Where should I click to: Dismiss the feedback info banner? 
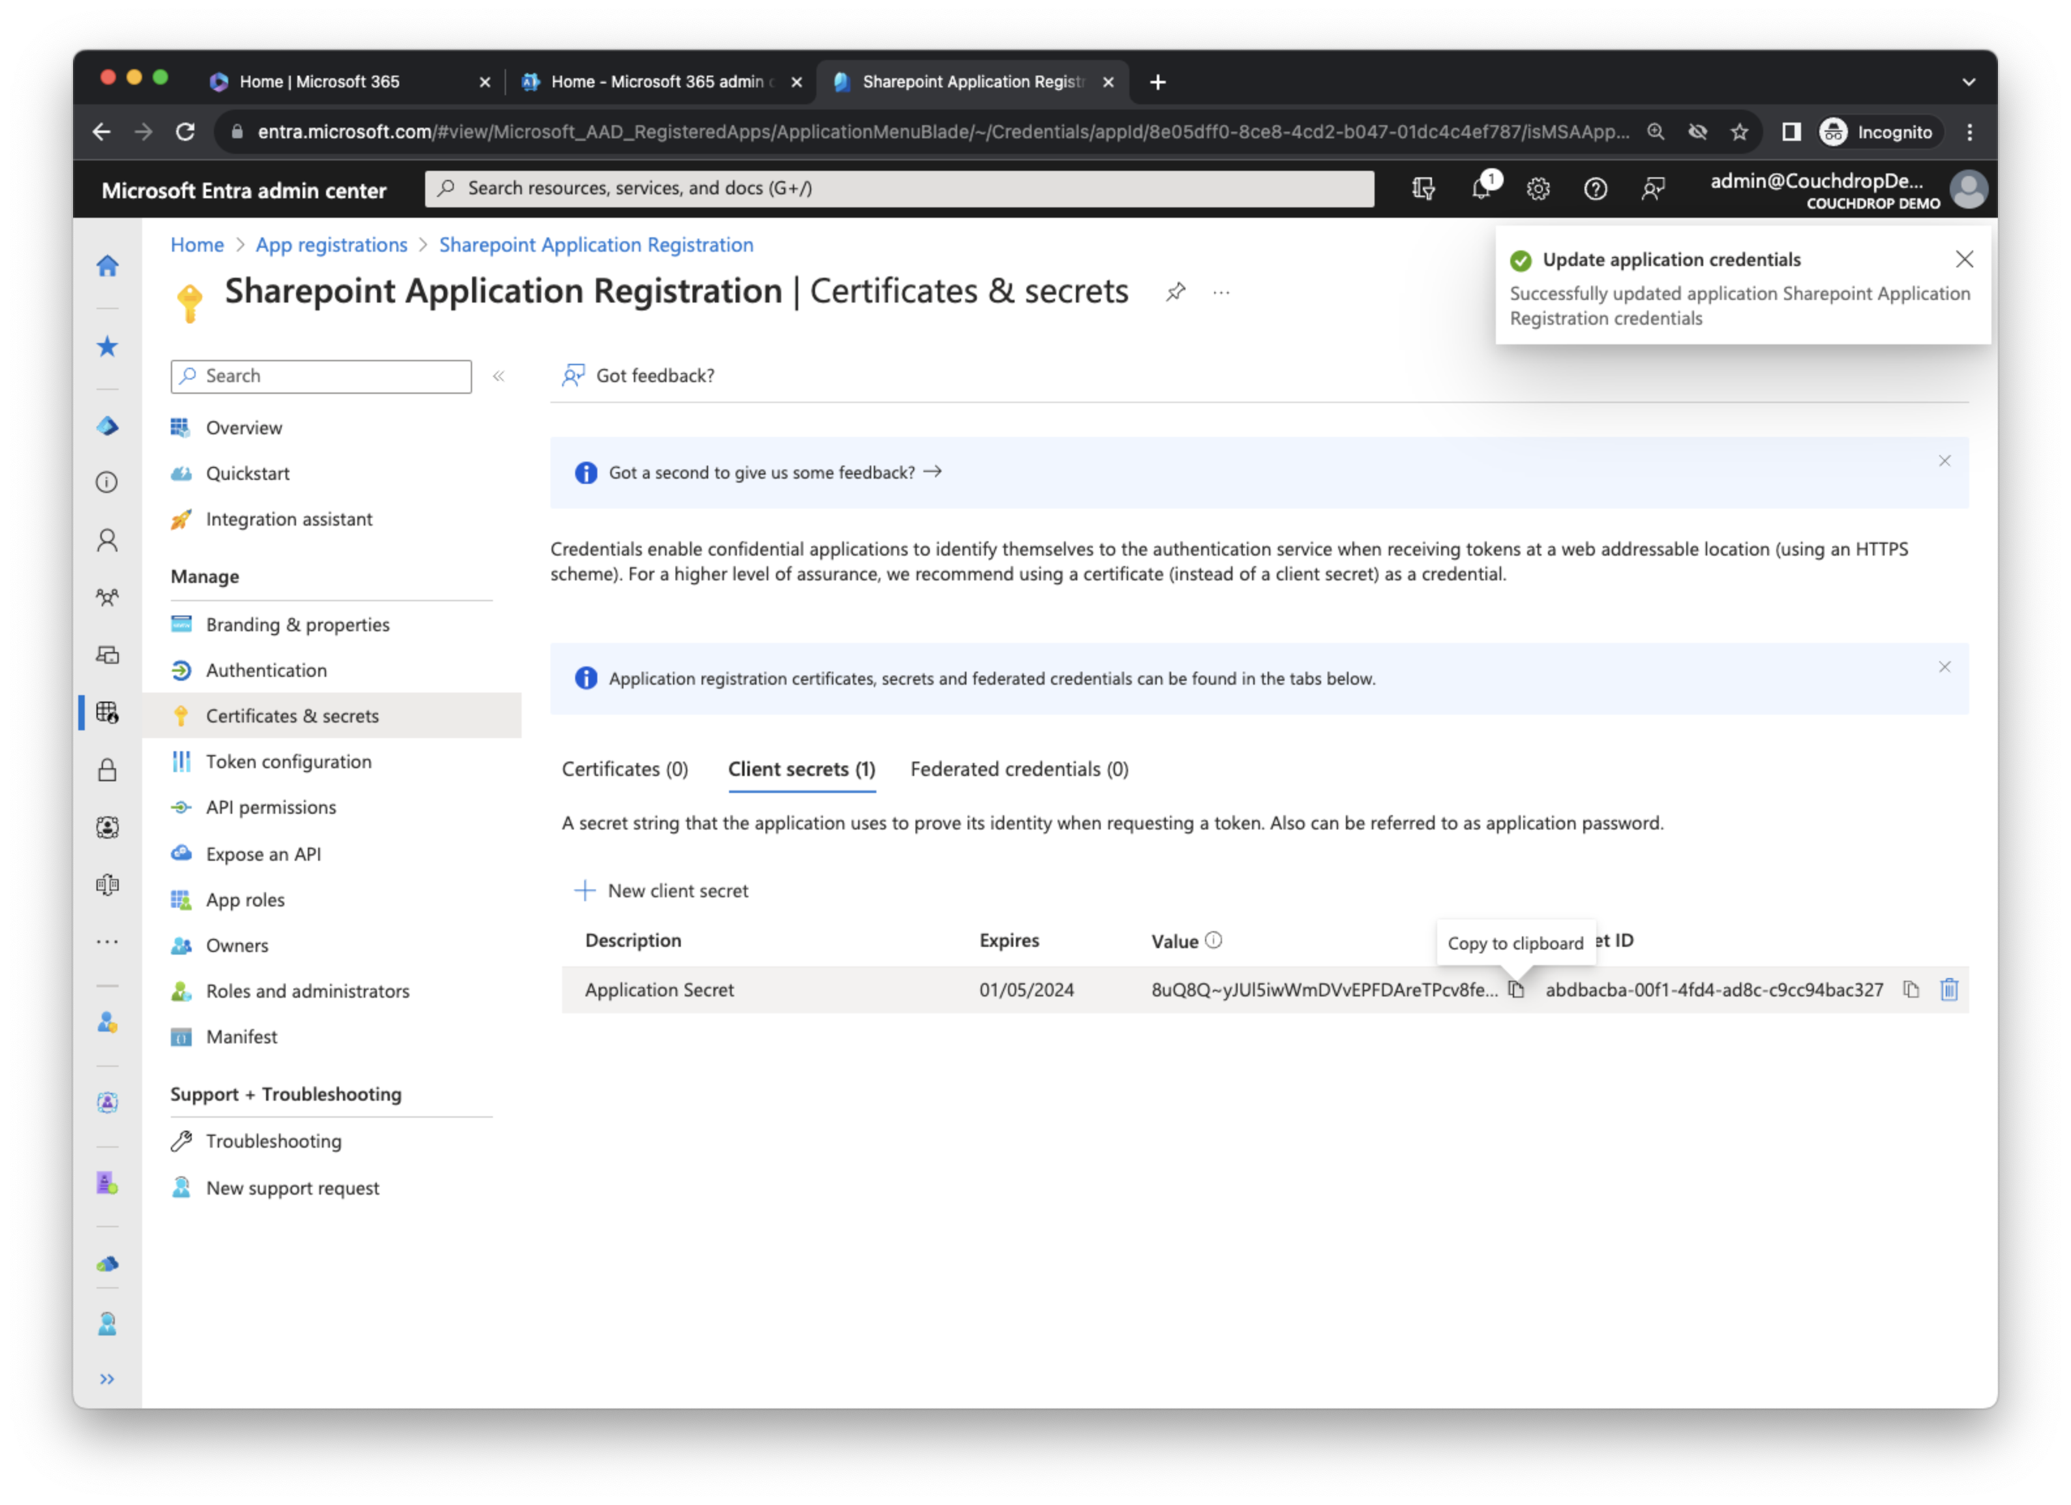(1945, 461)
